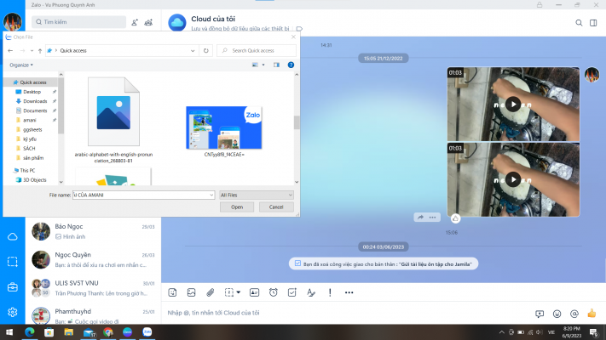This screenshot has height=340, width=606.
Task: Click the blue help icon in the file dialog
Action: 291,65
